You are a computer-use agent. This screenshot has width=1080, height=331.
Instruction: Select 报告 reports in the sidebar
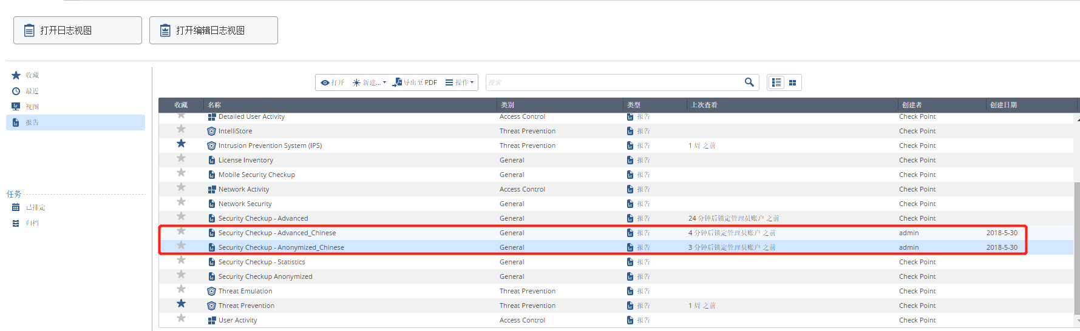[x=75, y=122]
